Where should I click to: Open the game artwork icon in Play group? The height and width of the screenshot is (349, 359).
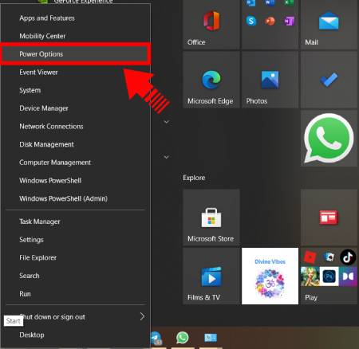tap(310, 276)
